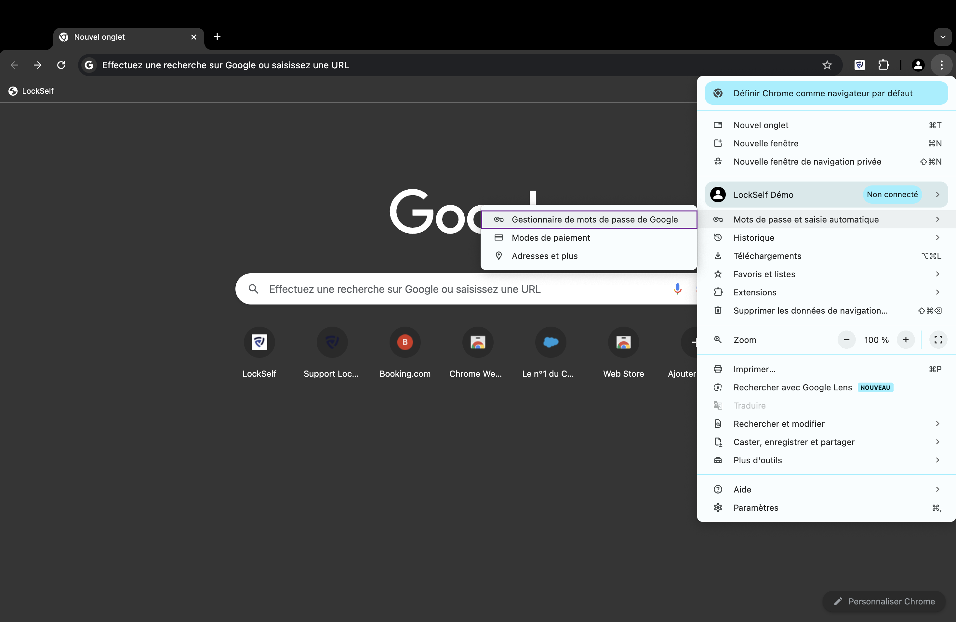The width and height of the screenshot is (956, 622).
Task: Click the LockSelf extension icon in toolbar
Action: (860, 65)
